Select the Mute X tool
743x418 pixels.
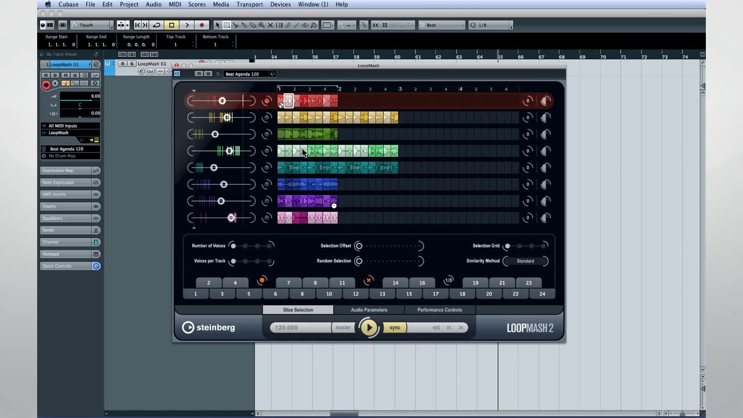point(270,25)
